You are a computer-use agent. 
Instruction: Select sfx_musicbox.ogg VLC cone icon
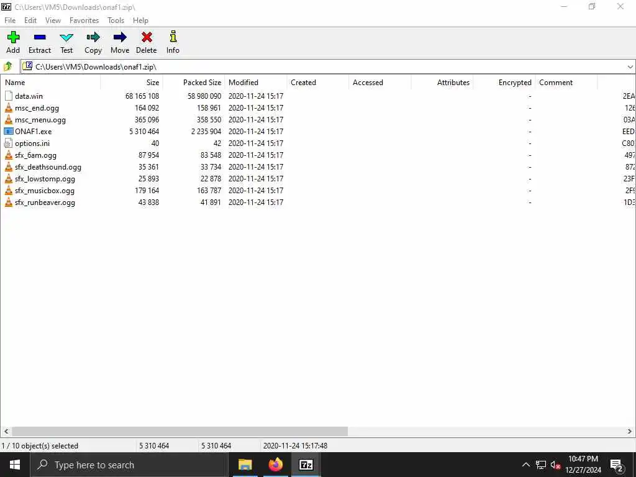coord(9,190)
